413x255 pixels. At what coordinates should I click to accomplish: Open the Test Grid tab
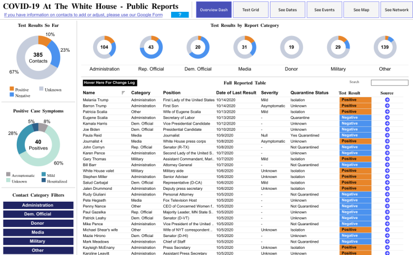pos(250,10)
